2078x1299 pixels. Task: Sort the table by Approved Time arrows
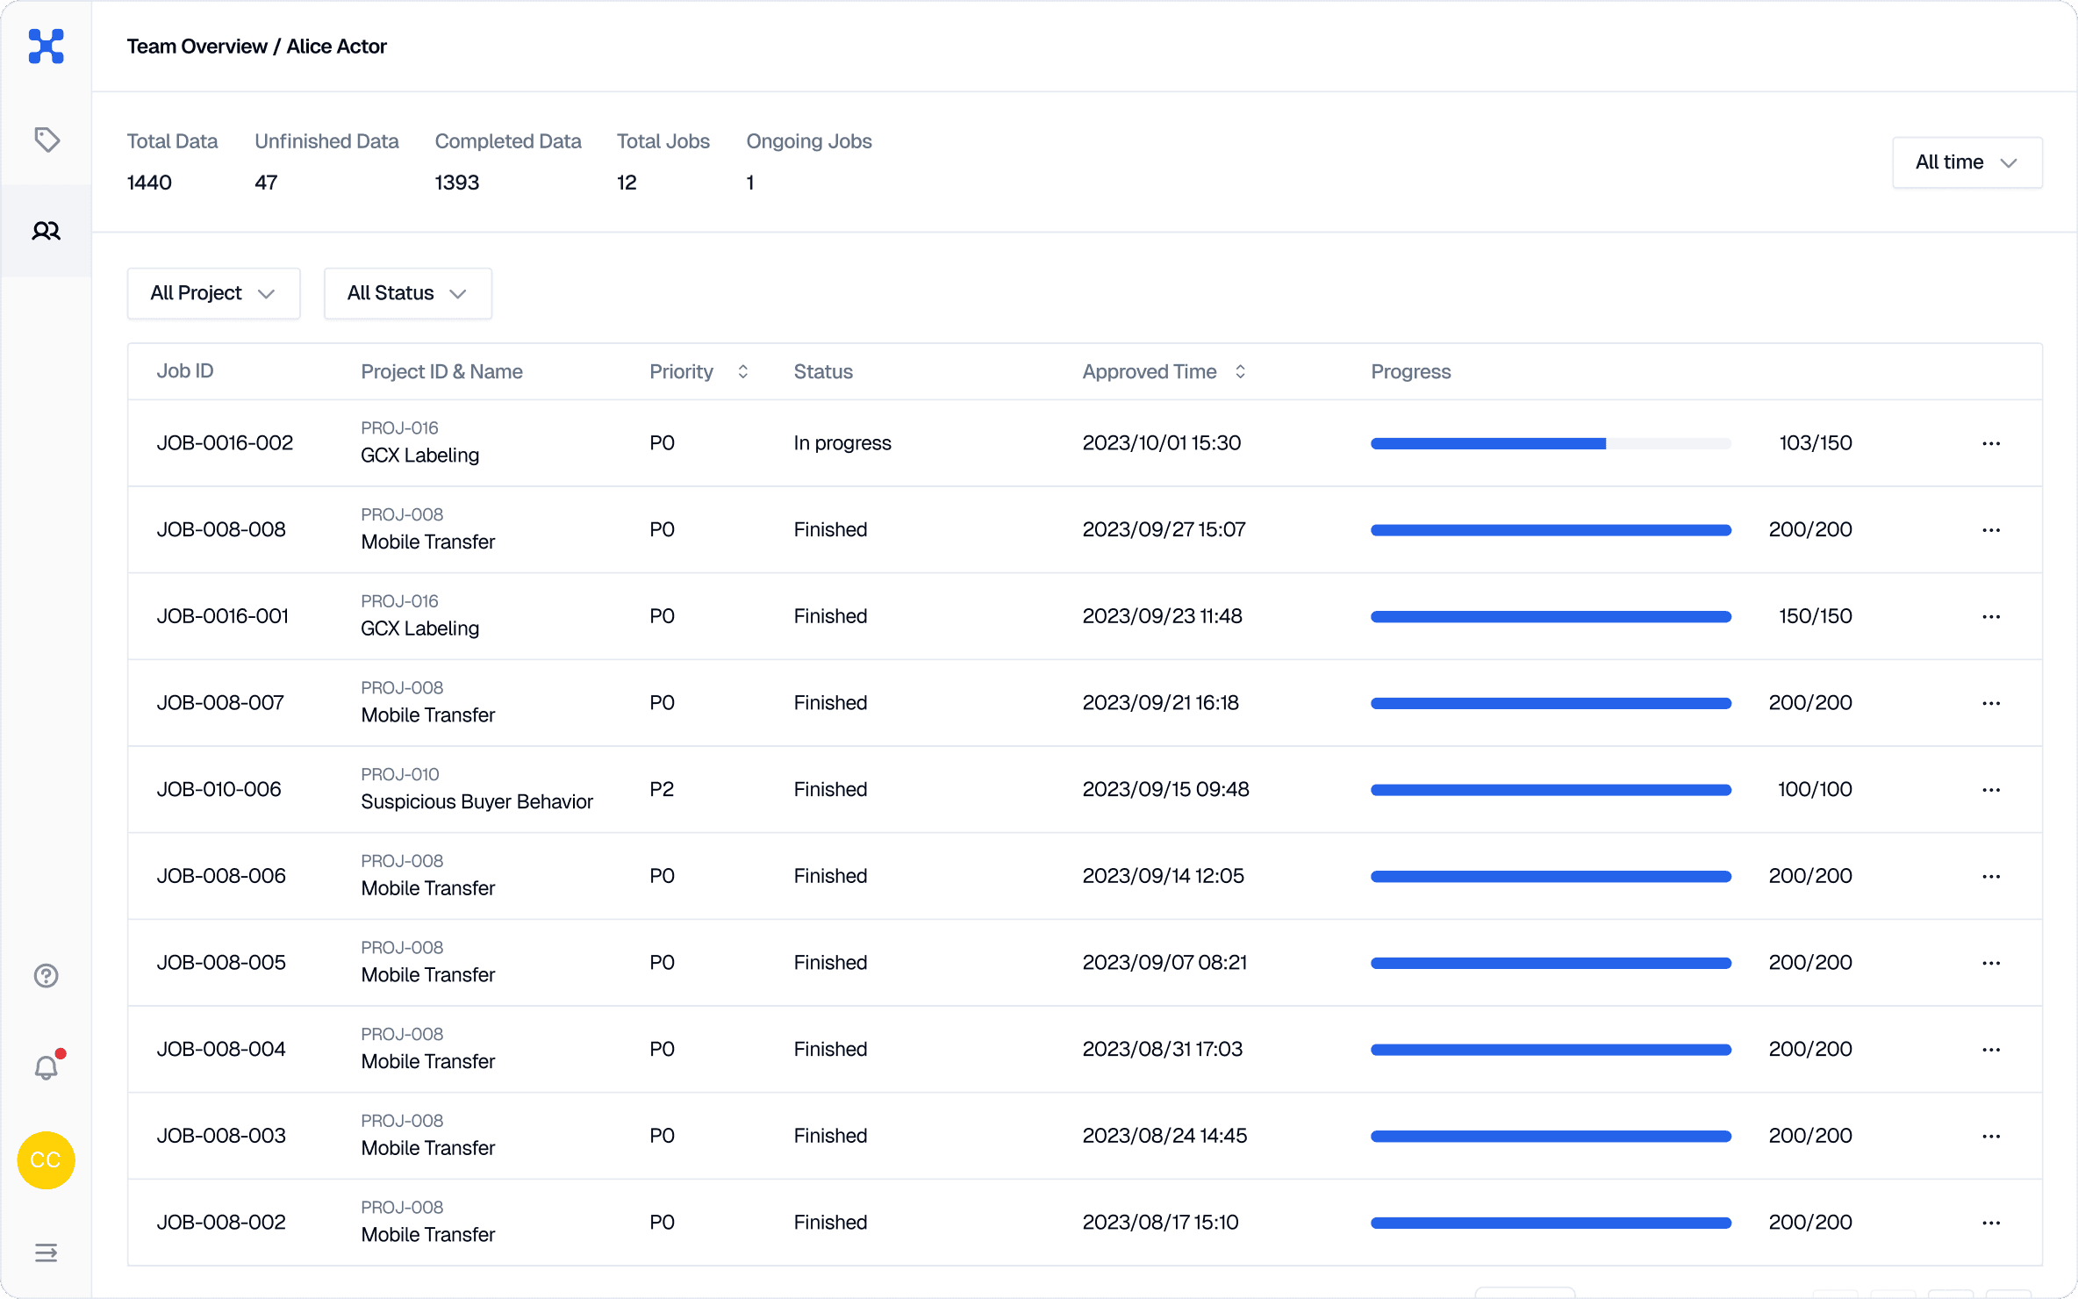pyautogui.click(x=1240, y=371)
